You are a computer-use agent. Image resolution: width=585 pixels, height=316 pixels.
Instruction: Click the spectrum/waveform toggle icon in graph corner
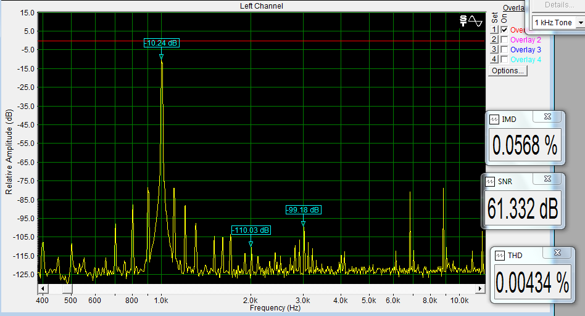[x=463, y=21]
